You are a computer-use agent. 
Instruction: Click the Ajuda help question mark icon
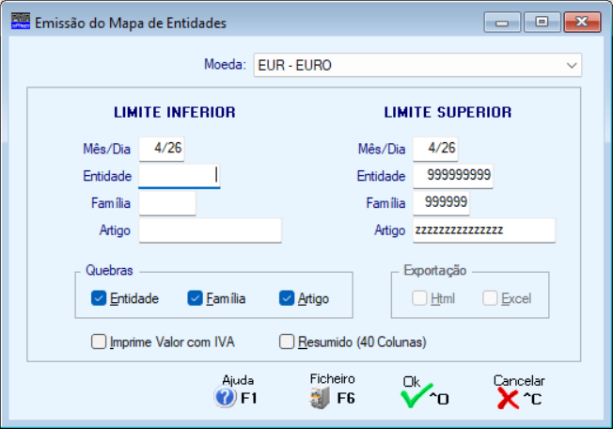pyautogui.click(x=226, y=398)
